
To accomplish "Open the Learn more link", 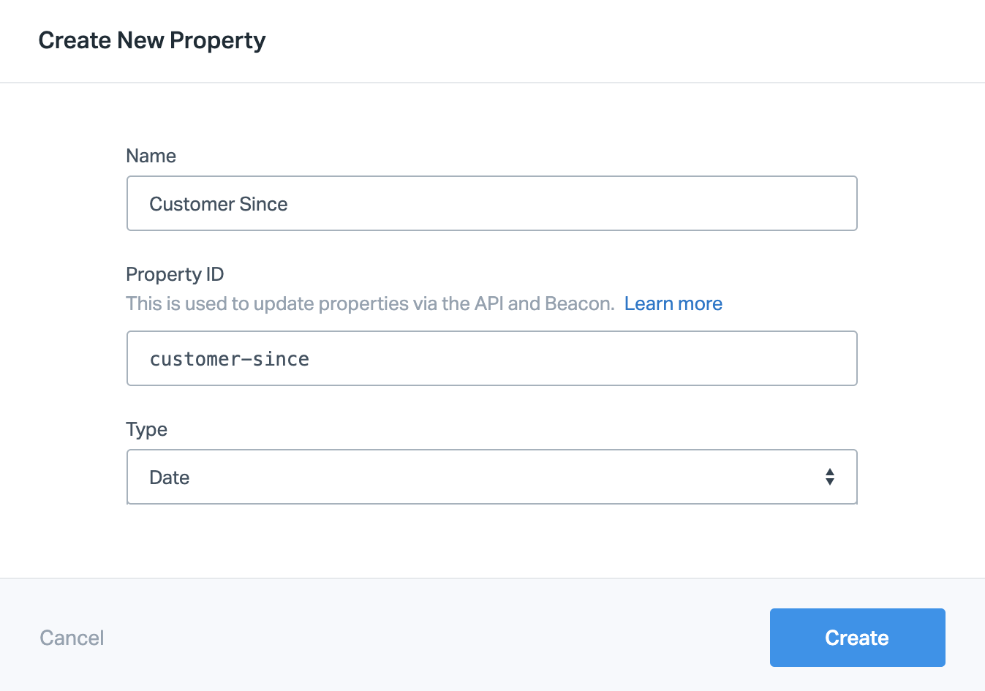I will click(x=673, y=303).
